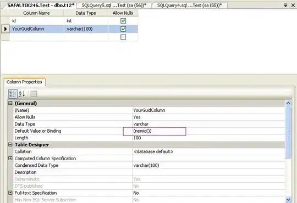
Task: Collapse the Table Designer section
Action: (x=10, y=145)
